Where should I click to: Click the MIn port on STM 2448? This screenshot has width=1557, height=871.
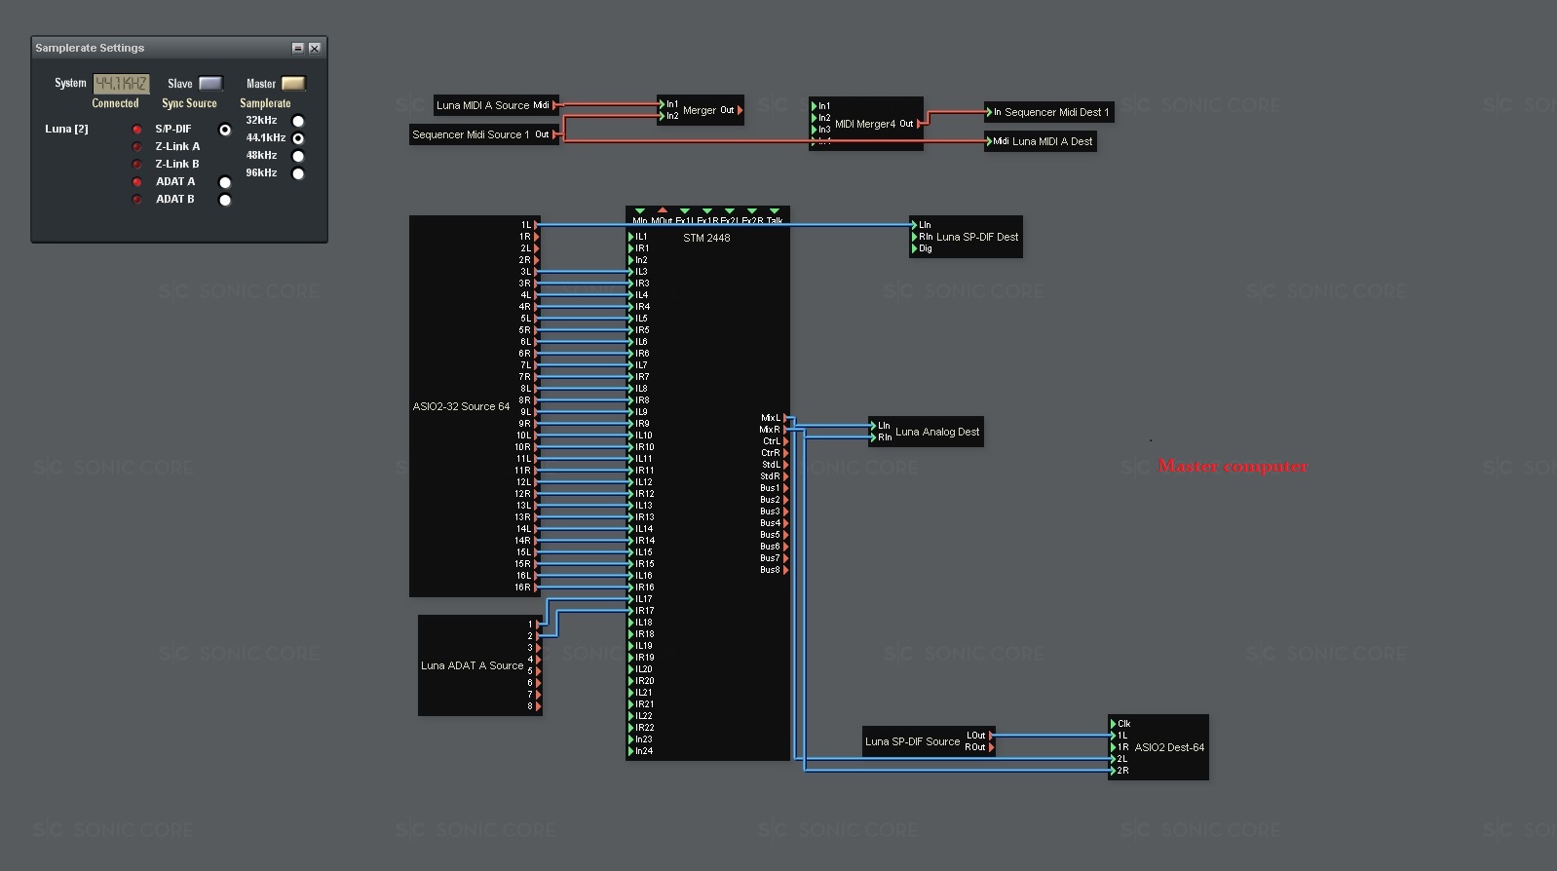click(640, 210)
